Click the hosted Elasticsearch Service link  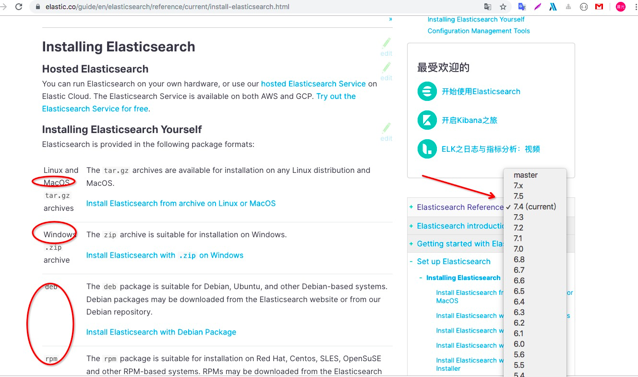point(313,84)
